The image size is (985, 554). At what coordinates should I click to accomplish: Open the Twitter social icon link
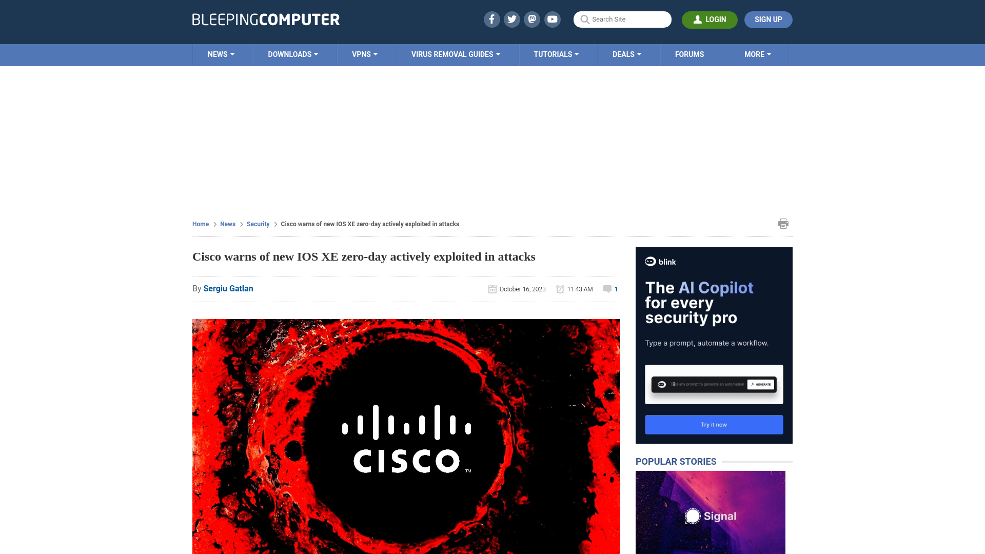[511, 19]
